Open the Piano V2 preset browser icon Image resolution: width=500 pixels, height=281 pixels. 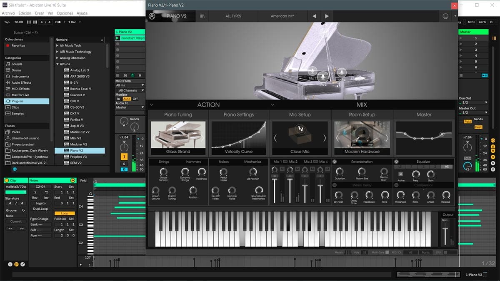tap(202, 16)
